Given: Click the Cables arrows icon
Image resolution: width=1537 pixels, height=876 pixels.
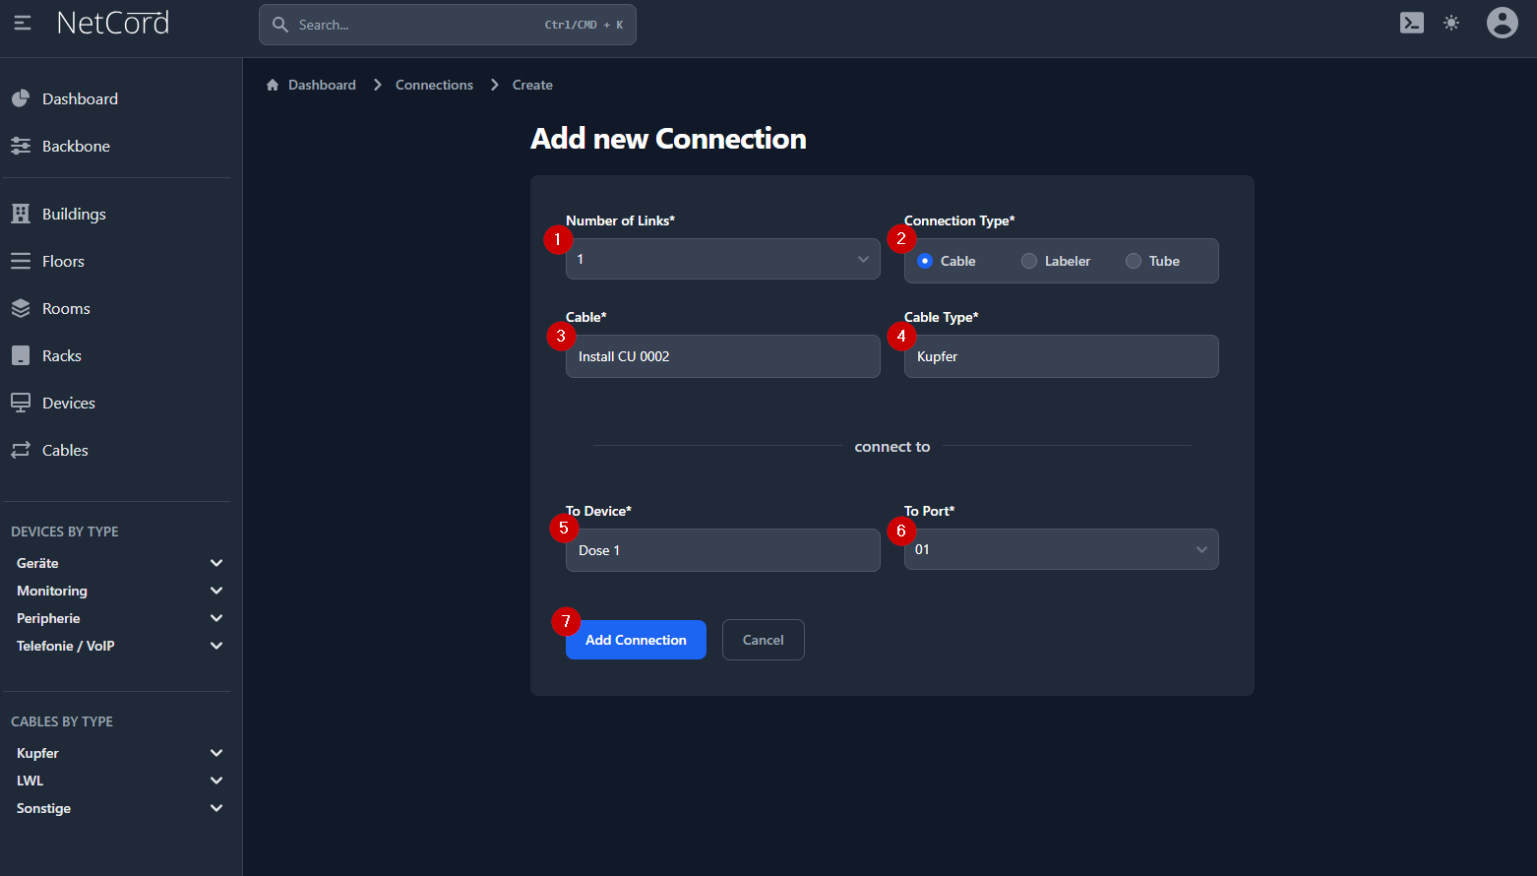Looking at the screenshot, I should pos(21,450).
